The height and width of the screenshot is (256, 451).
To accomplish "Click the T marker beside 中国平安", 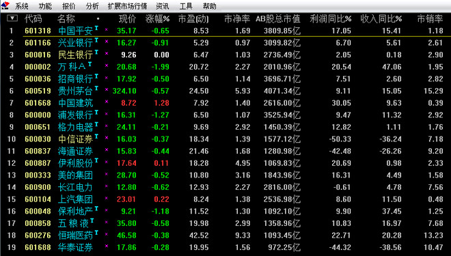I will coord(96,28).
